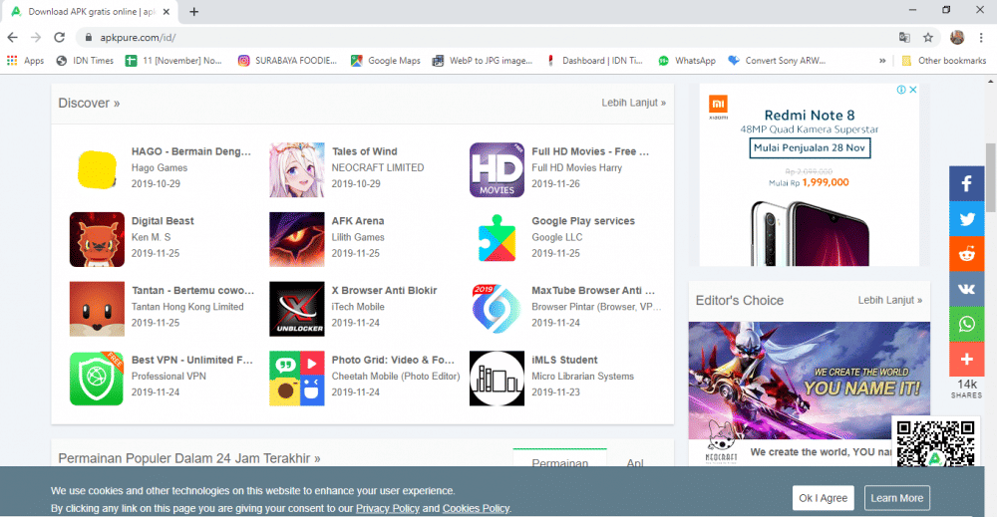Share using the WhatsApp icon
Screen dimensions: 997x517
click(x=966, y=324)
